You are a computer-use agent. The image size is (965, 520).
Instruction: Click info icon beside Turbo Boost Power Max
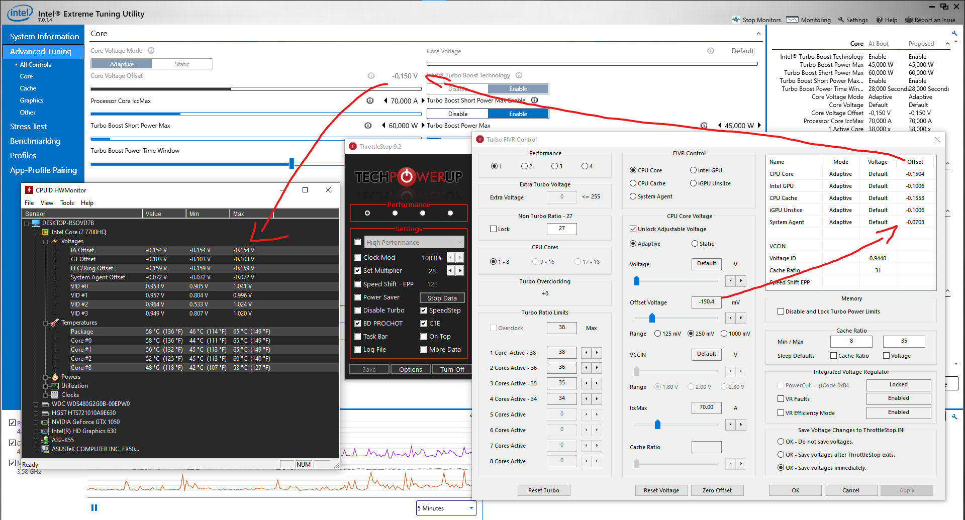[x=704, y=126]
